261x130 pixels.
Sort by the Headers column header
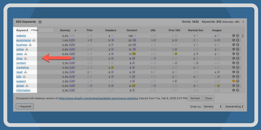111,30
